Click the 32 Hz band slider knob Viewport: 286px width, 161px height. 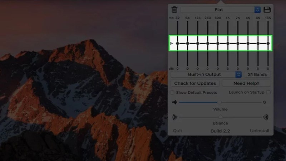tap(177, 43)
